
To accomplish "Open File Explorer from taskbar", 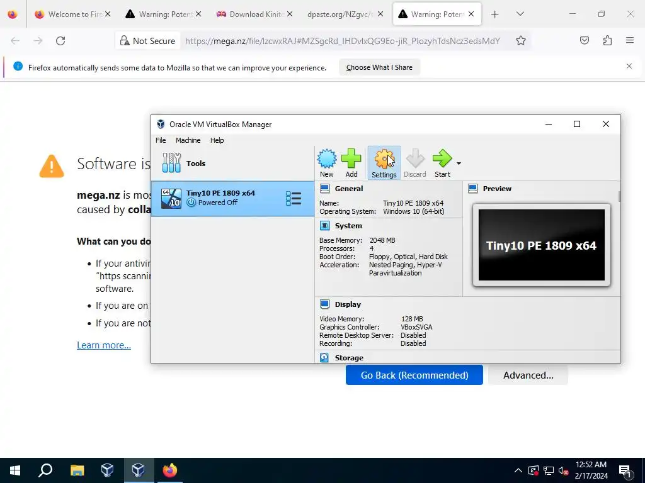I will (x=77, y=470).
